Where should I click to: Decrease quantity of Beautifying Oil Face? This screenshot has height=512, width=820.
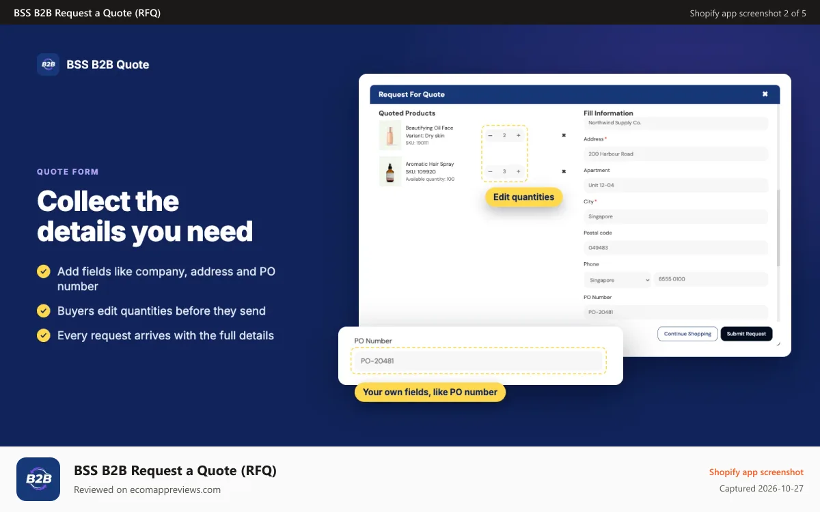click(x=490, y=135)
